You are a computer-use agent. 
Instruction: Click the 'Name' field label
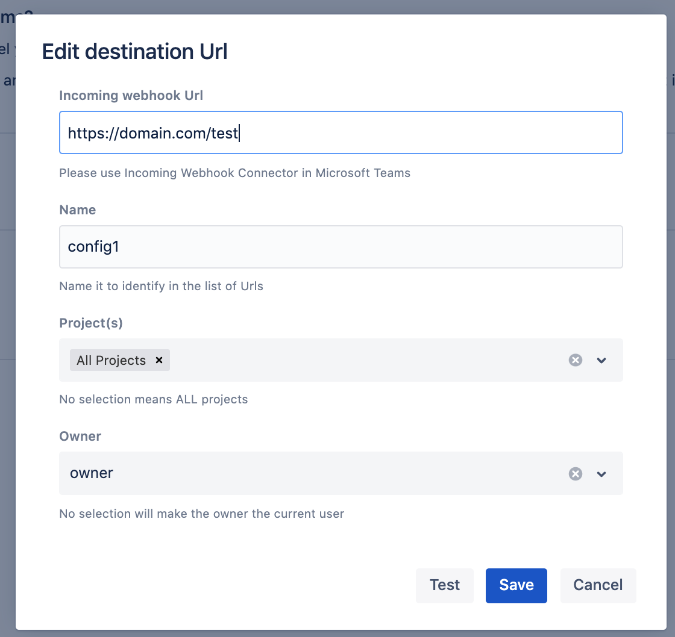(78, 210)
